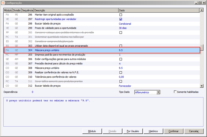Screen dimensions: 207x137
Task: Click the 30 dias value cell
Action: (123, 28)
